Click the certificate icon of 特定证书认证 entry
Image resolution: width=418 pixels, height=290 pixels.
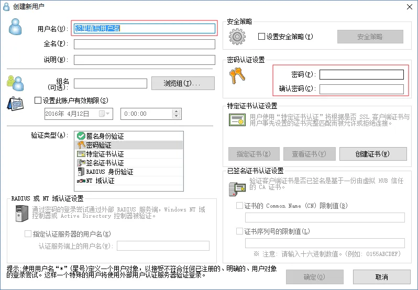point(81,154)
